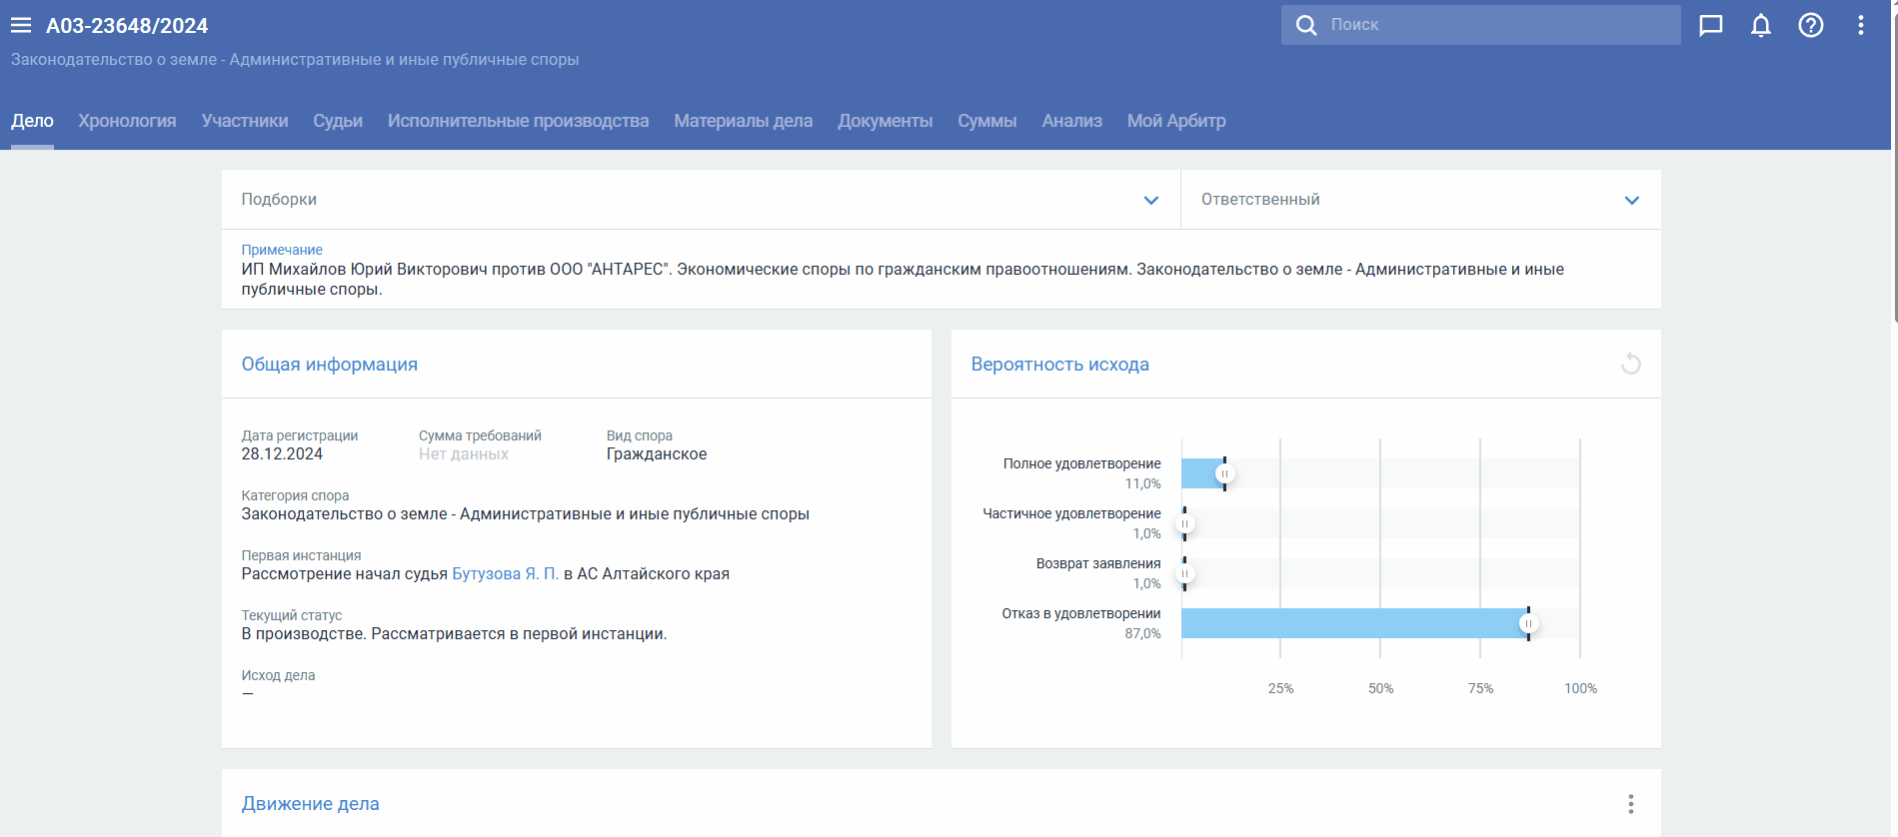
Task: Switch to the Хронология tab
Action: pos(127,121)
